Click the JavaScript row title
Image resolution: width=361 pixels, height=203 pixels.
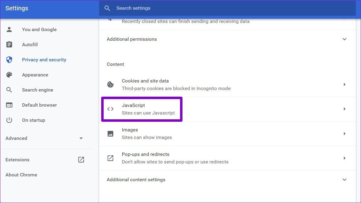[133, 105]
